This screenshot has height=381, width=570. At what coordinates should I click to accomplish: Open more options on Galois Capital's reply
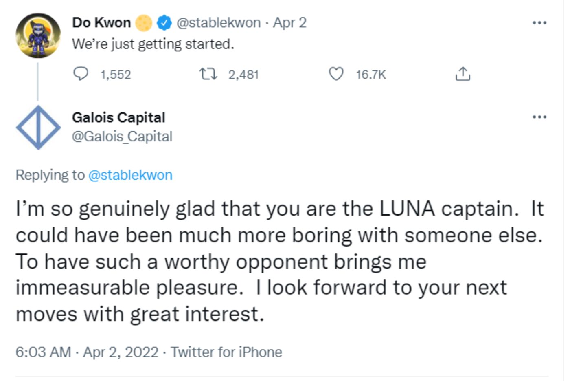pos(539,117)
